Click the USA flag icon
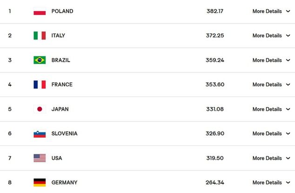The width and height of the screenshot is (295, 193). (x=40, y=158)
